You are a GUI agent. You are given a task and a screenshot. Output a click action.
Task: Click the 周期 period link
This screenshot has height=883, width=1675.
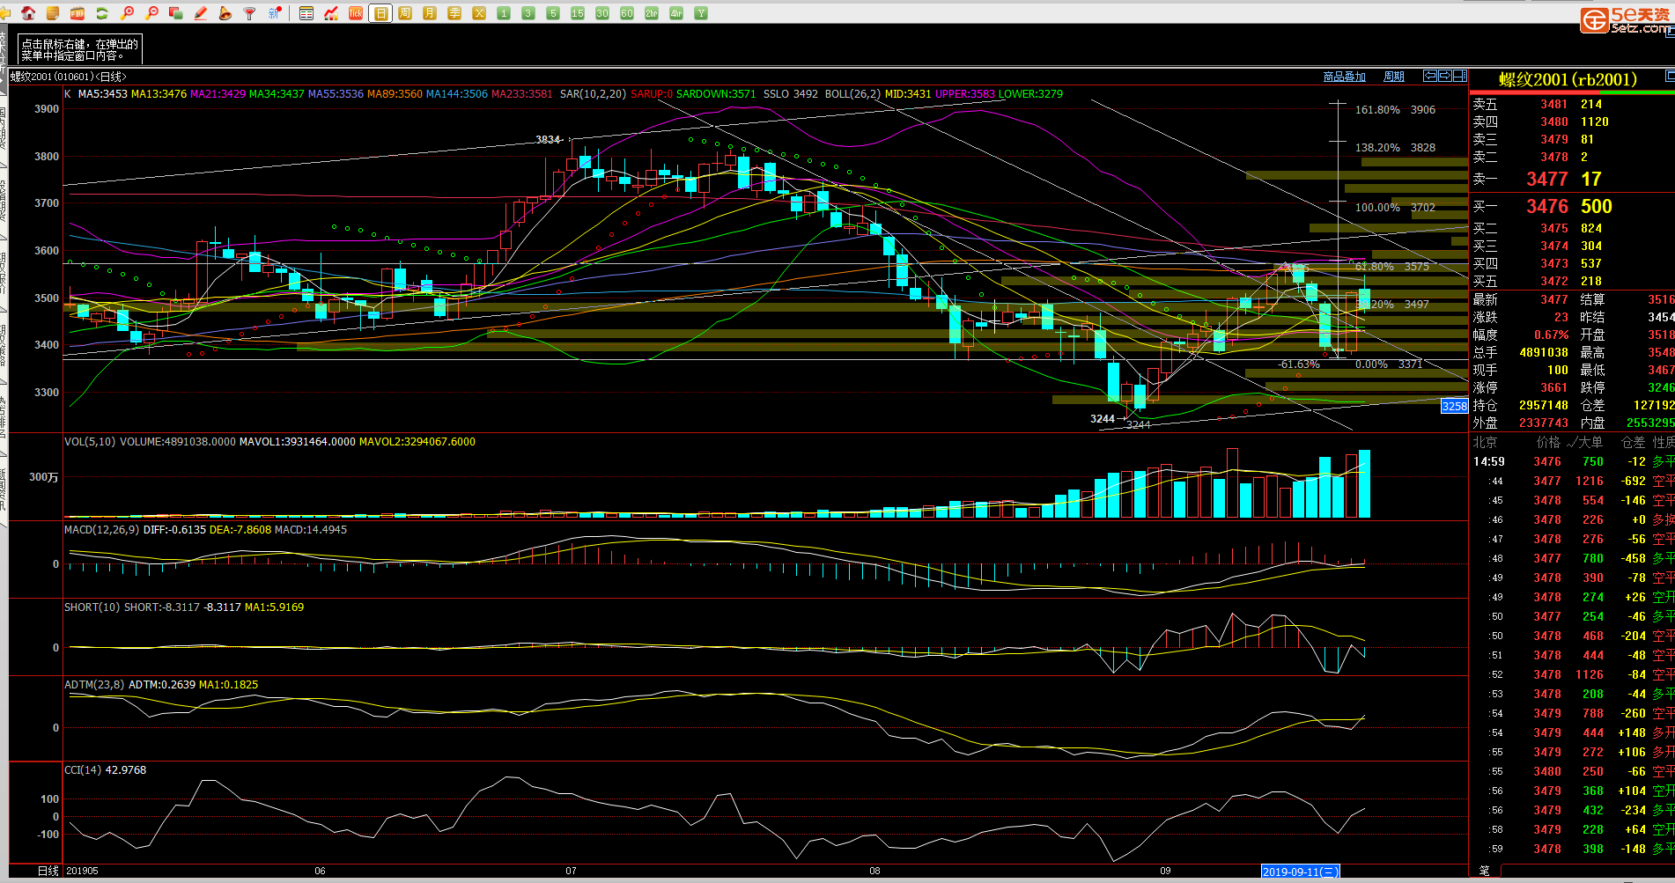pyautogui.click(x=1394, y=77)
